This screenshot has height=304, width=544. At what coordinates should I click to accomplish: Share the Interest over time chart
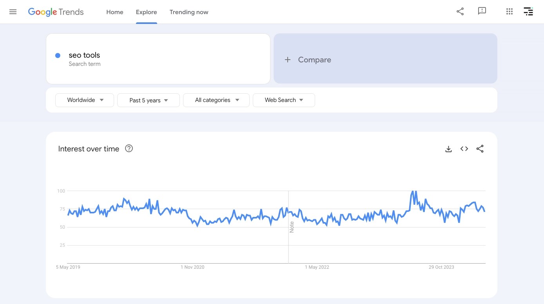[480, 149]
